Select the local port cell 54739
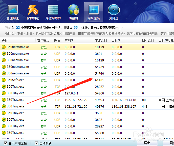Viewport: 174px width, 146px height. coord(99,67)
